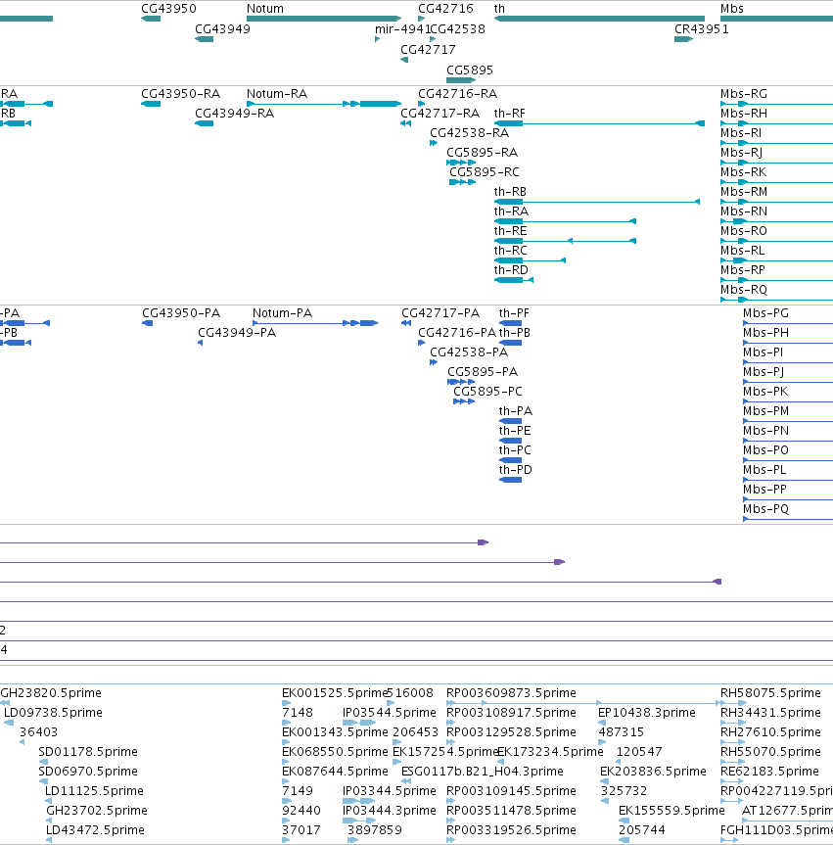Click the GH23702.5prime EST label
This screenshot has height=845, width=833.
tap(97, 811)
